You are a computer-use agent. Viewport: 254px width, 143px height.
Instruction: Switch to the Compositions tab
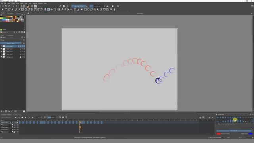click(10, 35)
